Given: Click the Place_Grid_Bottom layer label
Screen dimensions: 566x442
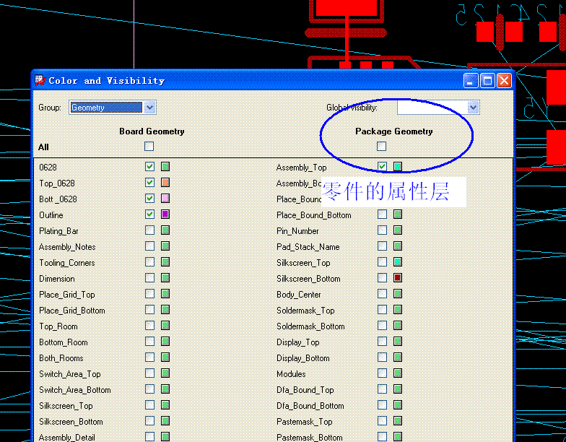Looking at the screenshot, I should [72, 311].
